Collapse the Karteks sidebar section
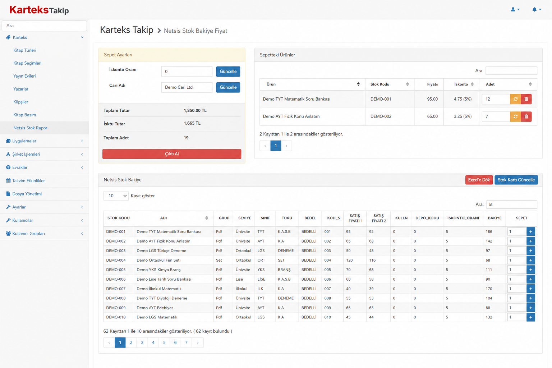 click(x=45, y=37)
